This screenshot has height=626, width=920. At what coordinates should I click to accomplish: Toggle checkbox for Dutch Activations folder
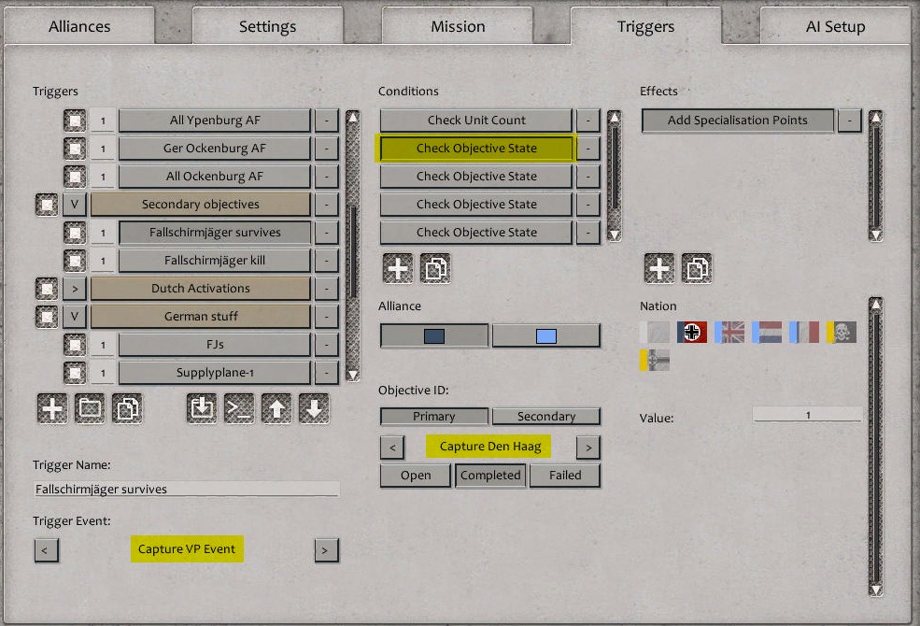click(47, 288)
